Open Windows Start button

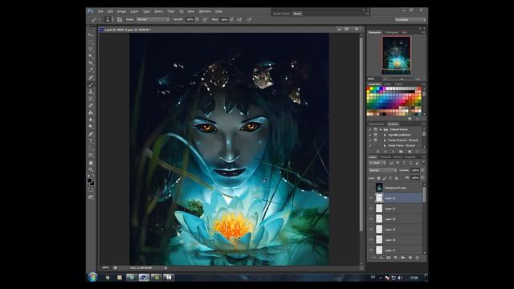pyautogui.click(x=93, y=277)
